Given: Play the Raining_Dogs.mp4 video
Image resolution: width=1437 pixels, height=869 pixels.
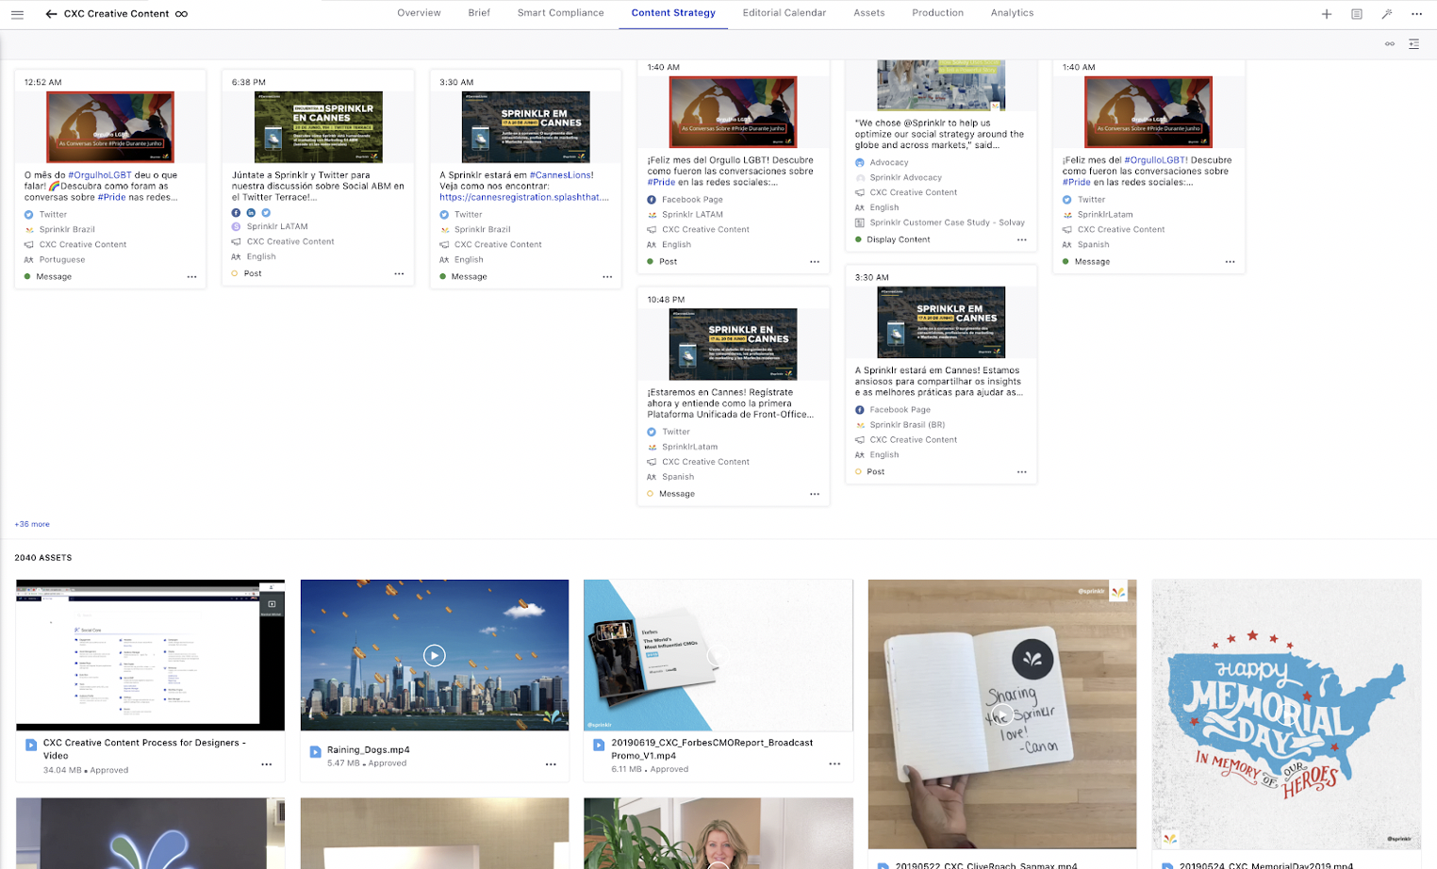Looking at the screenshot, I should pyautogui.click(x=434, y=655).
